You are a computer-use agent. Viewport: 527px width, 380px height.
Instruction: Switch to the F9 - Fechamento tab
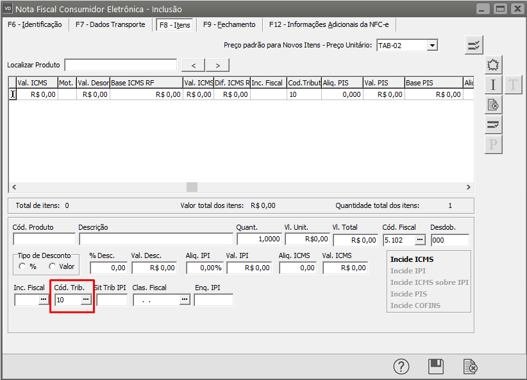[x=229, y=24]
